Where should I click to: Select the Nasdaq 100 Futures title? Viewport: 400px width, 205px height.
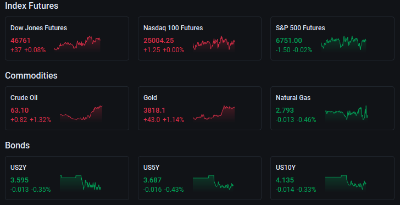coord(173,28)
